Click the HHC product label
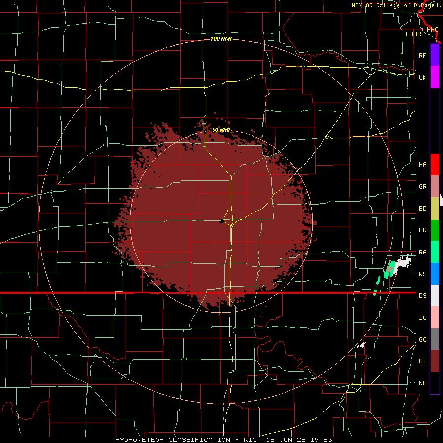The height and width of the screenshot is (443, 443). (x=432, y=30)
